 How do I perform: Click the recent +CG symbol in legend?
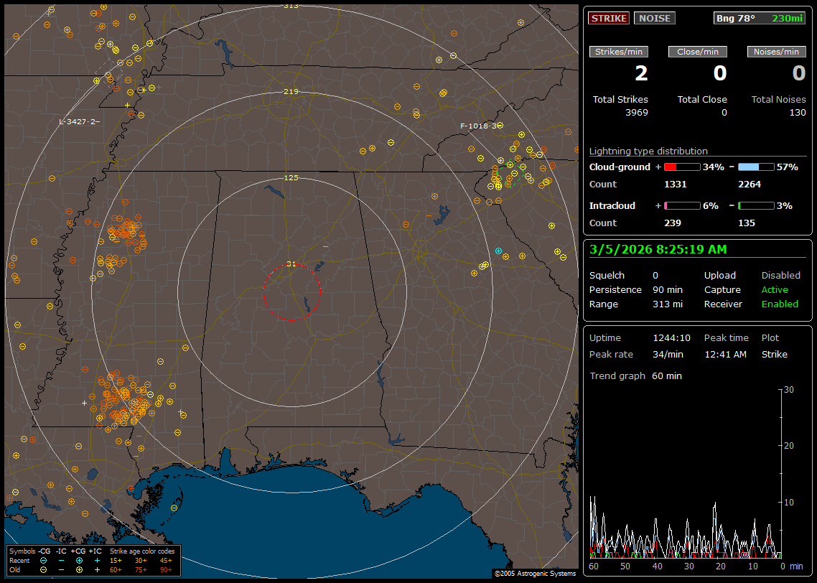click(78, 560)
